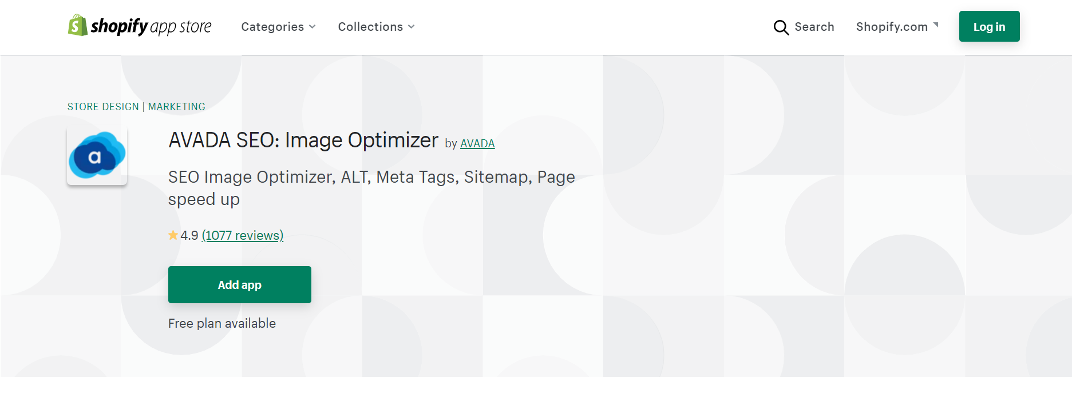1072x414 pixels.
Task: Click the Add app button
Action: 240,284
